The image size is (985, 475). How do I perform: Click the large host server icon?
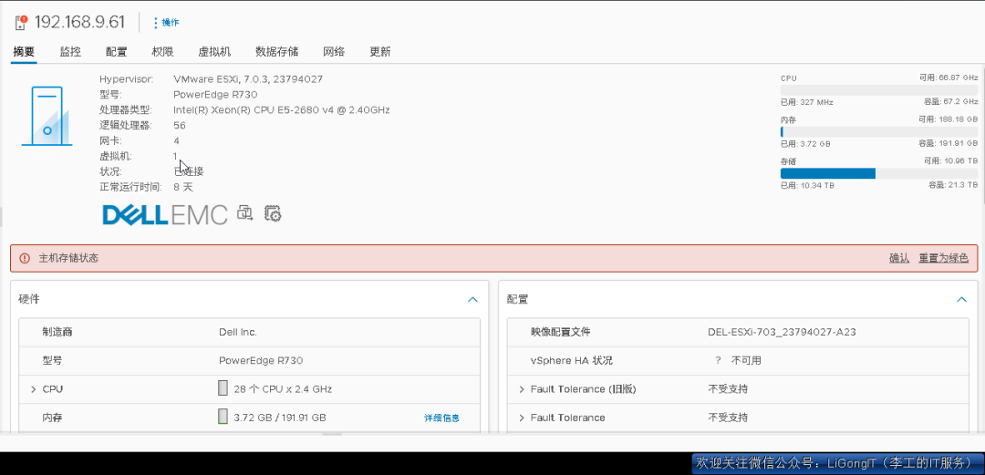(x=47, y=116)
